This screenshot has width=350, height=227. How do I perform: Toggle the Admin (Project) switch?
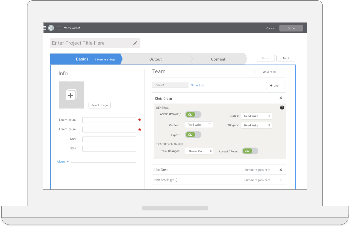pyautogui.click(x=193, y=115)
